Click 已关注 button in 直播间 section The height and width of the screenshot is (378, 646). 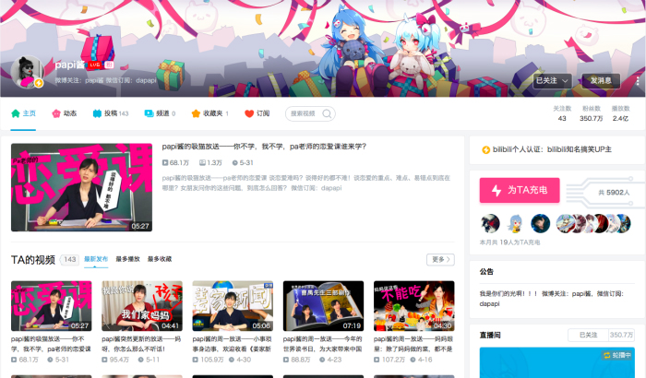pos(589,336)
